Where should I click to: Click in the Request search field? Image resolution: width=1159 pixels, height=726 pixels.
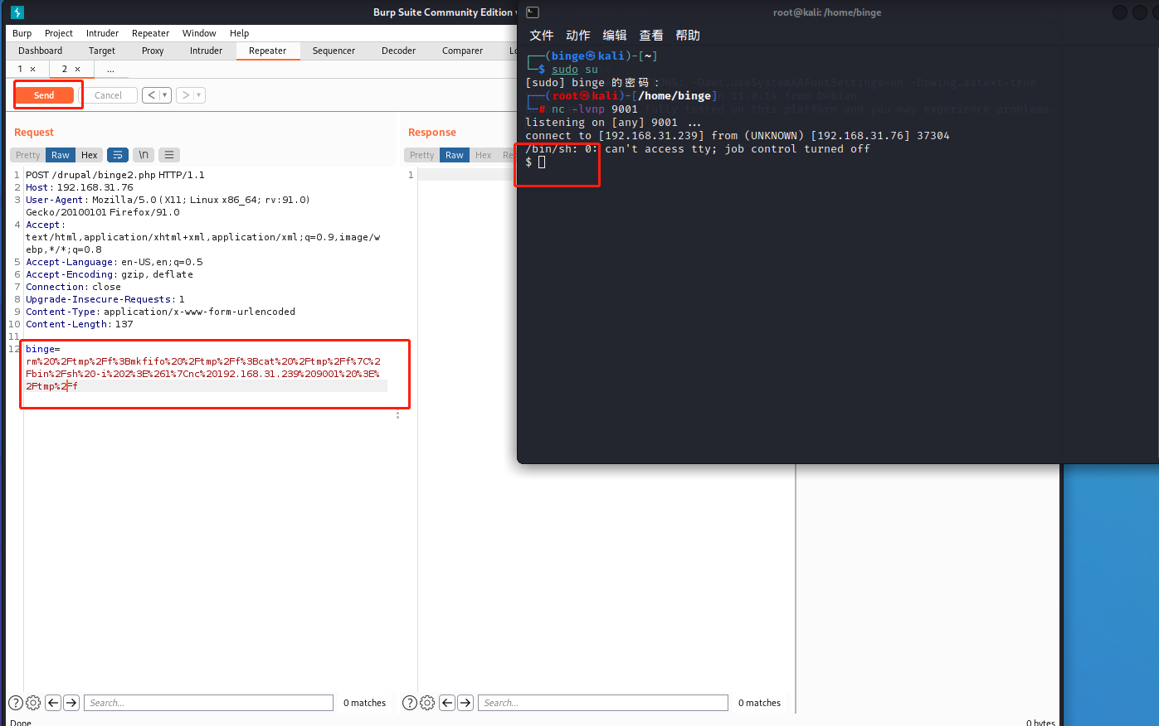(x=208, y=703)
